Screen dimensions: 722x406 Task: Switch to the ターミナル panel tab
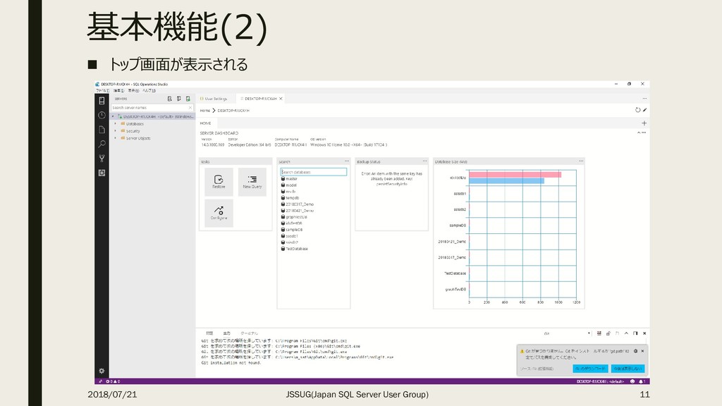(249, 333)
